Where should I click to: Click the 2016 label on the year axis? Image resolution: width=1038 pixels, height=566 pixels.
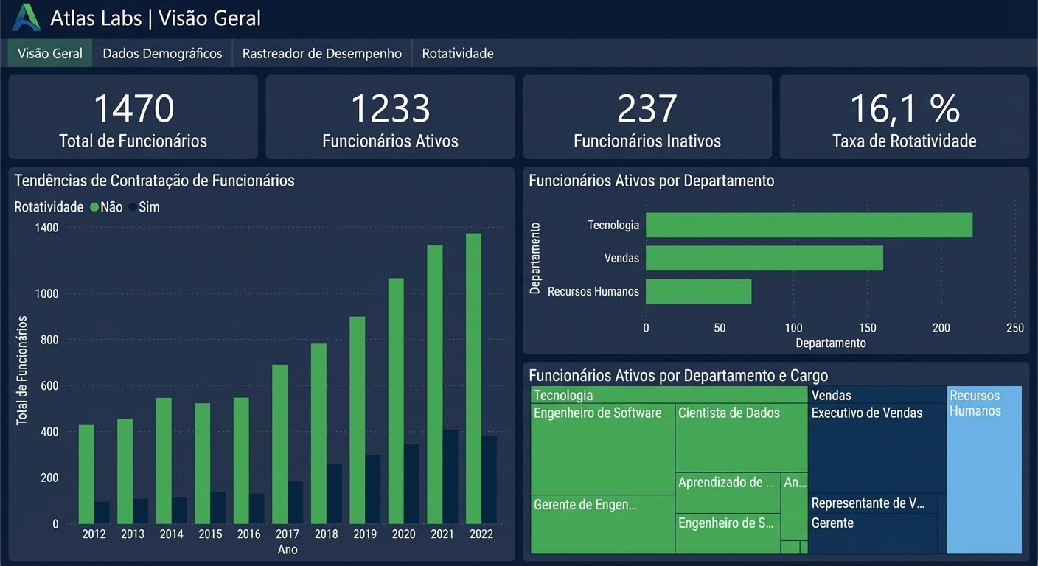tap(248, 534)
